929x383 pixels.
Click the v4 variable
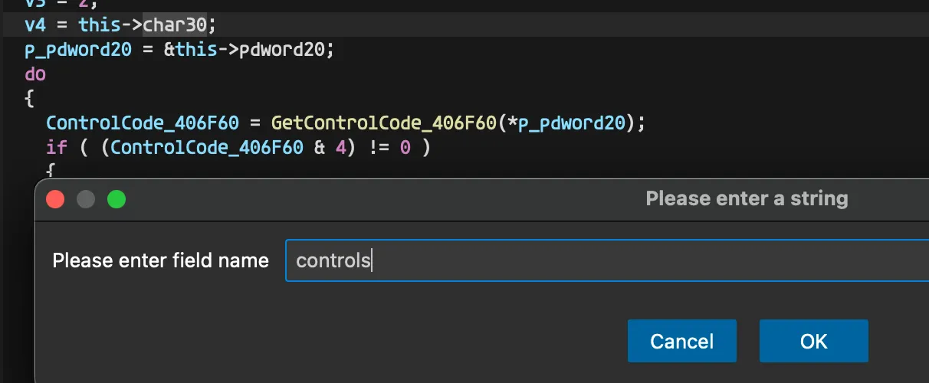[35, 25]
